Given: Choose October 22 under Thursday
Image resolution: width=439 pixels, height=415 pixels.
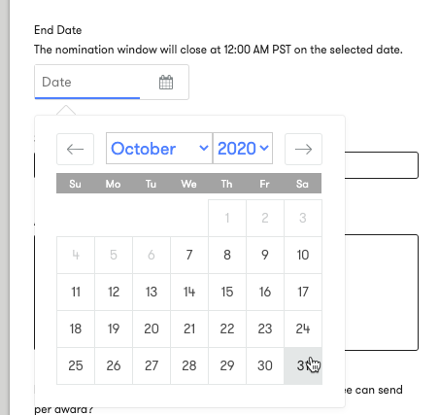Looking at the screenshot, I should coord(227,329).
